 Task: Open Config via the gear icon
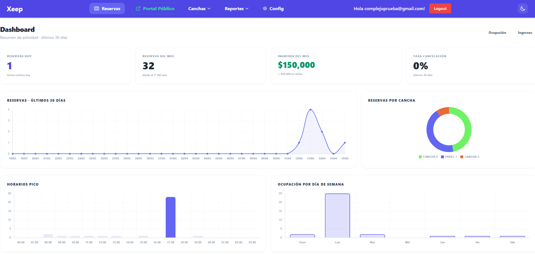[265, 8]
